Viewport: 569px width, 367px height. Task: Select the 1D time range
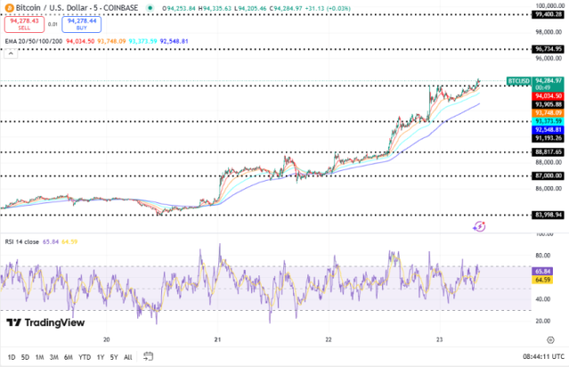click(x=12, y=355)
